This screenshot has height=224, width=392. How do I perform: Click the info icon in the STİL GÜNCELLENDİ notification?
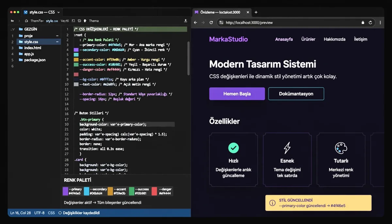tap(272, 203)
